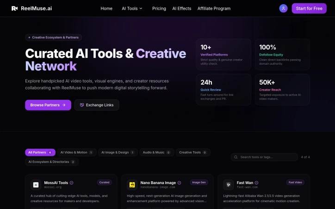The width and height of the screenshot is (335, 209).
Task: Open the Nano Banana Image card title
Action: click(x=158, y=183)
